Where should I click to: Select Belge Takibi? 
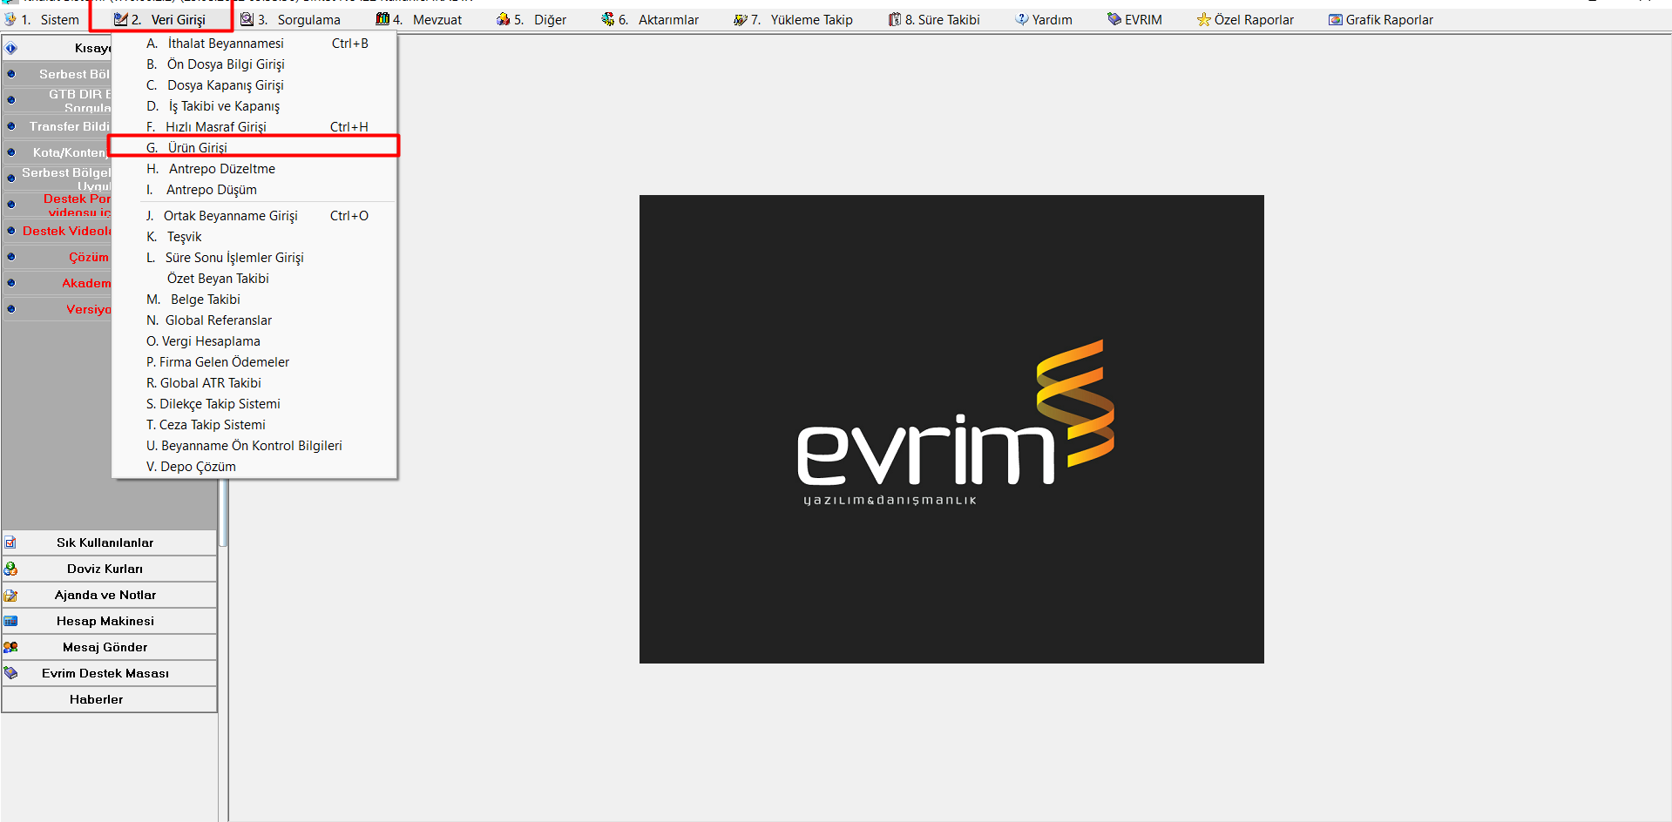tap(254, 300)
